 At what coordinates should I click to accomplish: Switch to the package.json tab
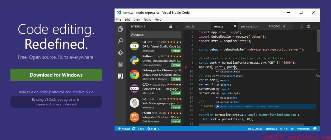point(252,26)
